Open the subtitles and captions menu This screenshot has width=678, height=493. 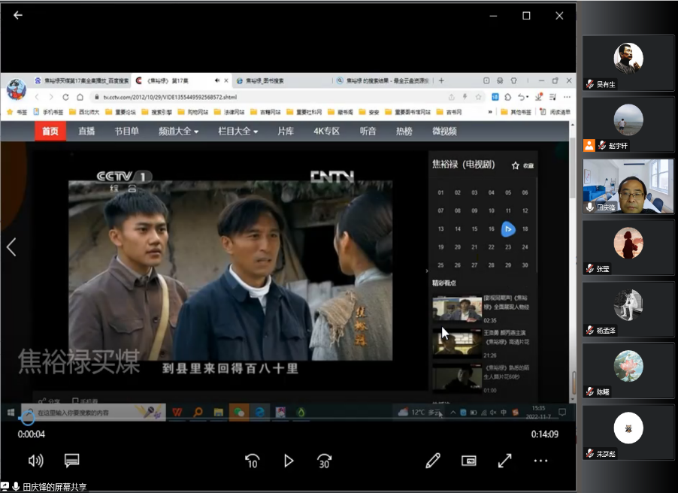(x=71, y=460)
